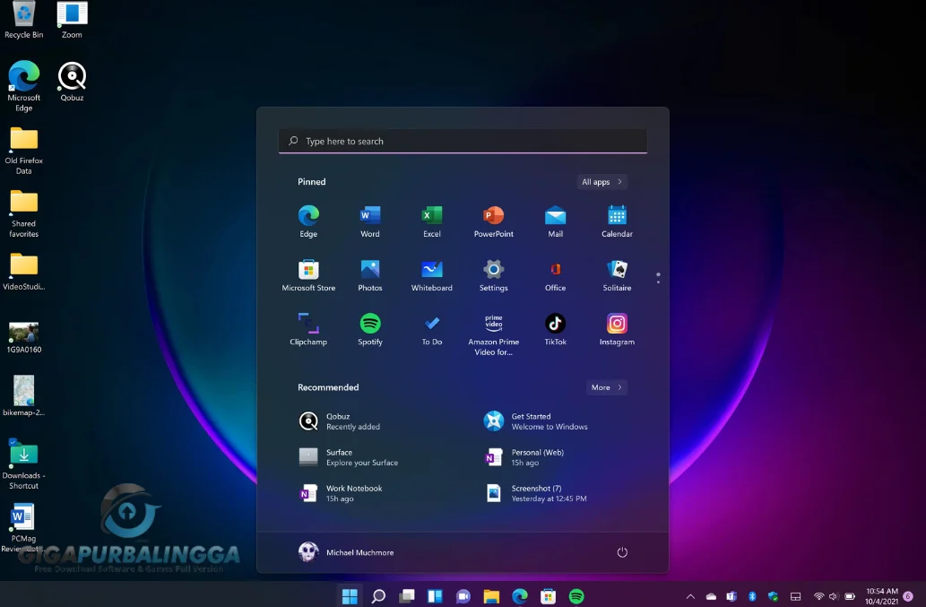
Task: Show hidden system tray icons chevron
Action: 689,596
